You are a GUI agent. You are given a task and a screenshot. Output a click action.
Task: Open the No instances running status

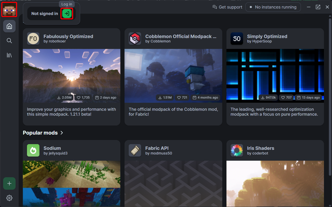point(273,7)
